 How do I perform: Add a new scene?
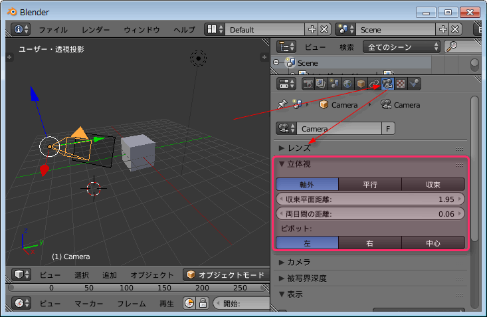[442, 29]
